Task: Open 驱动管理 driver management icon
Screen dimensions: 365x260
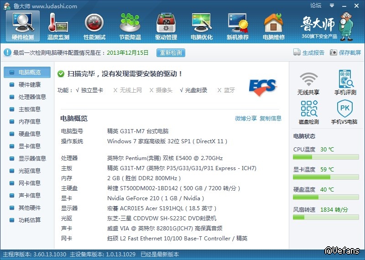Action: (x=166, y=26)
